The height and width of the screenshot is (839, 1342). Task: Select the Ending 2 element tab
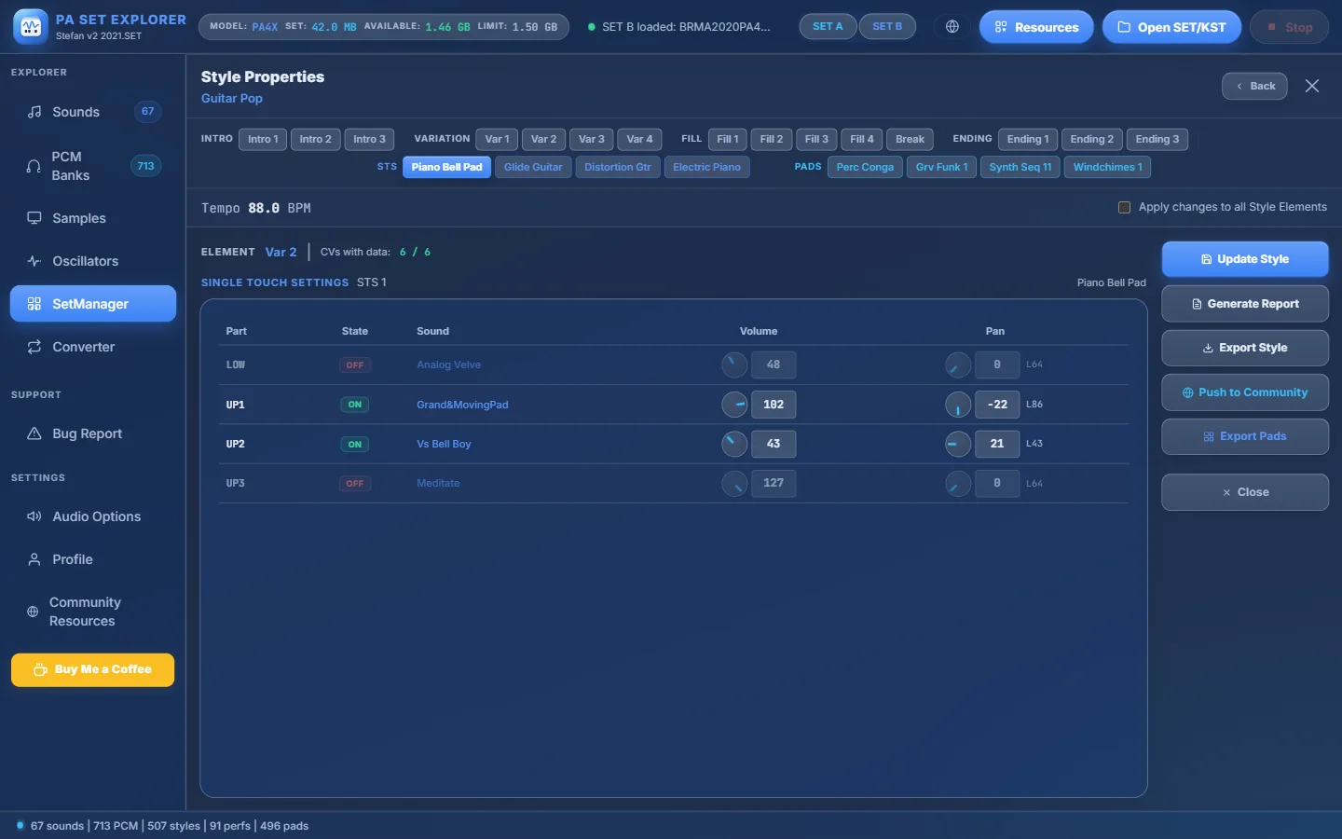tap(1091, 140)
